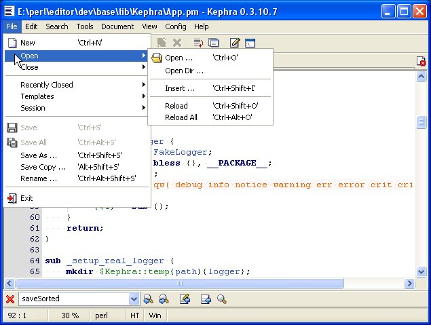Expand the Close submenu arrow
Screen dimensions: 431x325
click(144, 66)
